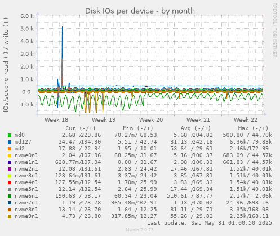
Task: Click the 6.0 k y-axis label
Action: [27, 16]
